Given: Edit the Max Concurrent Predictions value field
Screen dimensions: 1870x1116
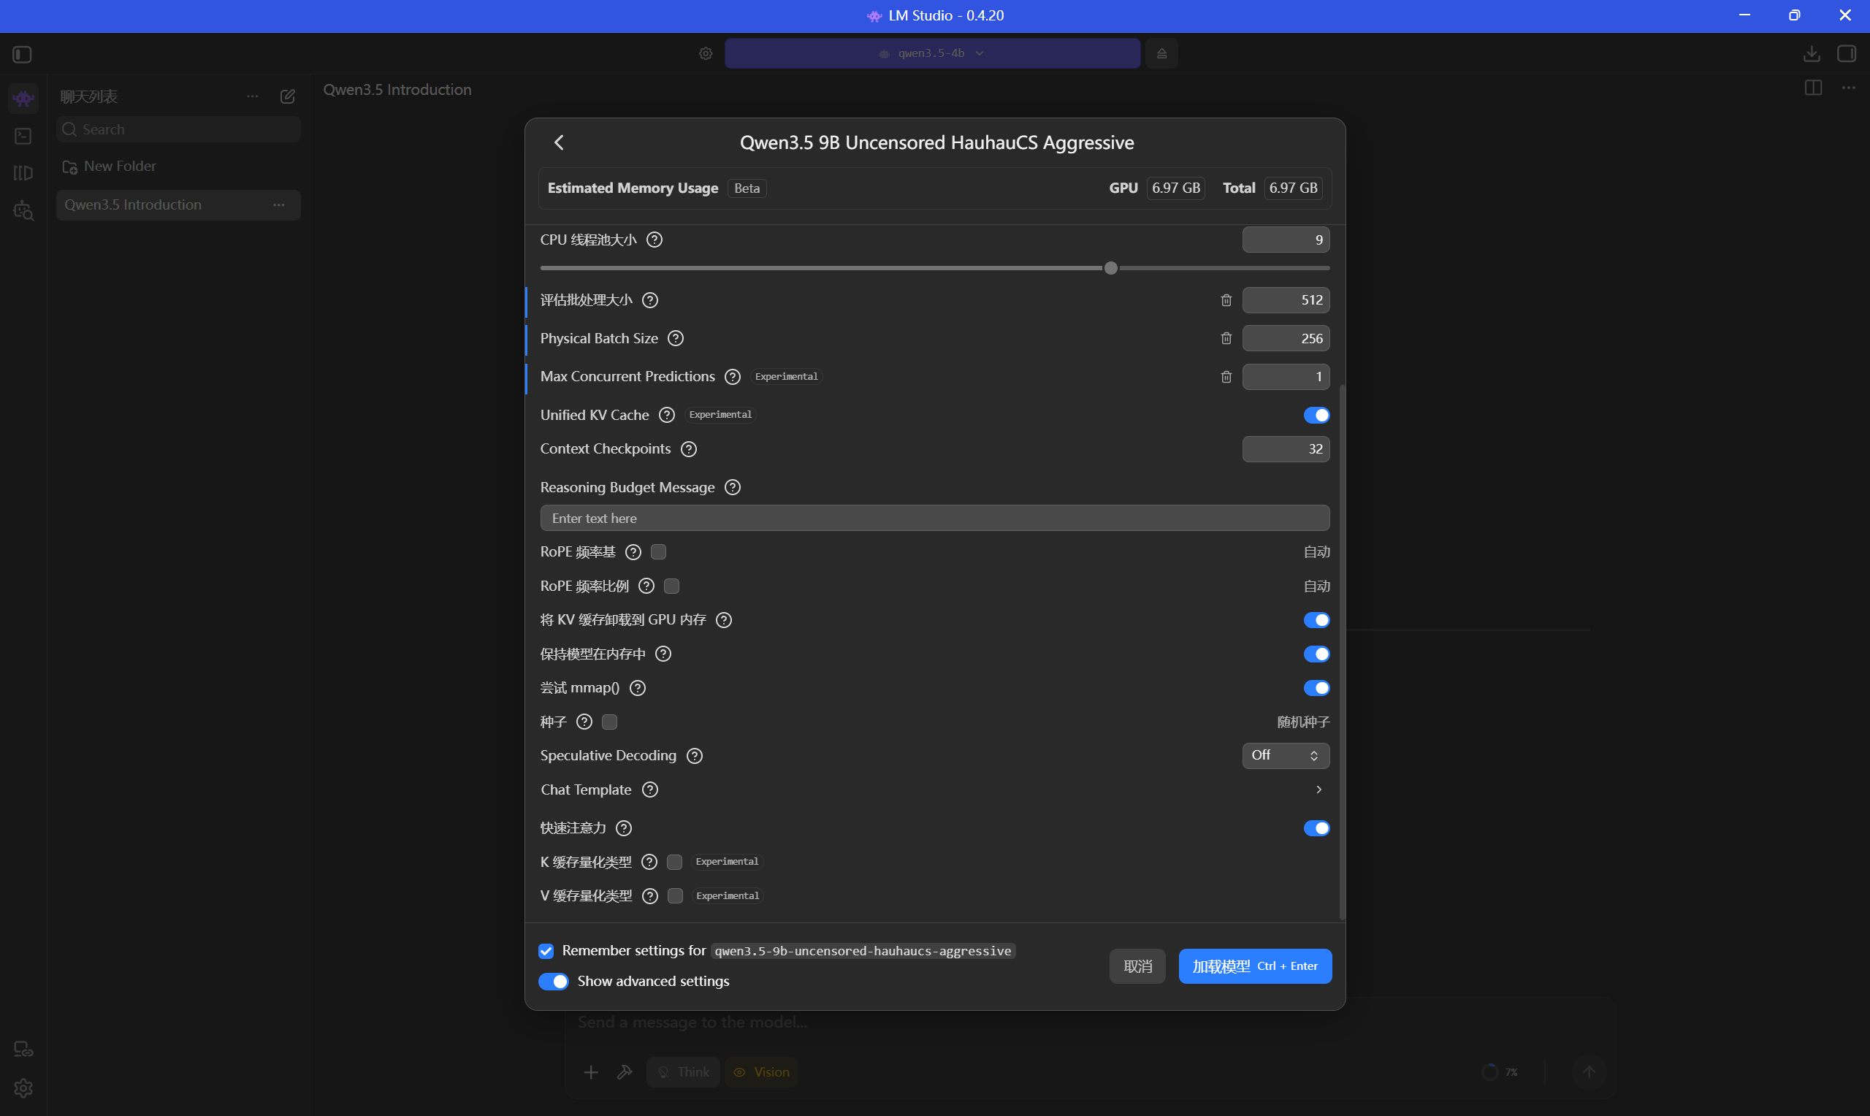Looking at the screenshot, I should click(1286, 377).
